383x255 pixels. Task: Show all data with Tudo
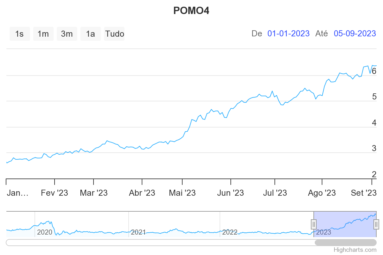(114, 34)
